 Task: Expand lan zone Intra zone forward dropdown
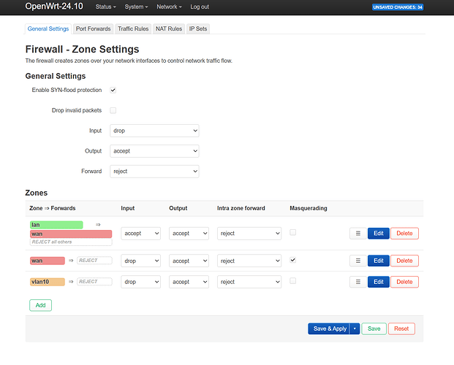point(249,234)
